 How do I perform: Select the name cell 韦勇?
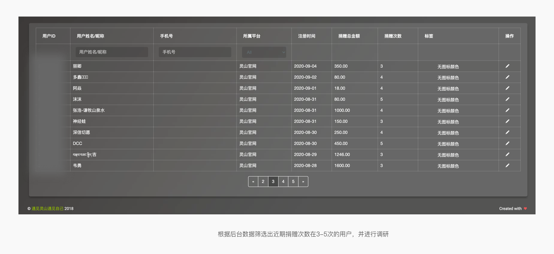pyautogui.click(x=77, y=165)
